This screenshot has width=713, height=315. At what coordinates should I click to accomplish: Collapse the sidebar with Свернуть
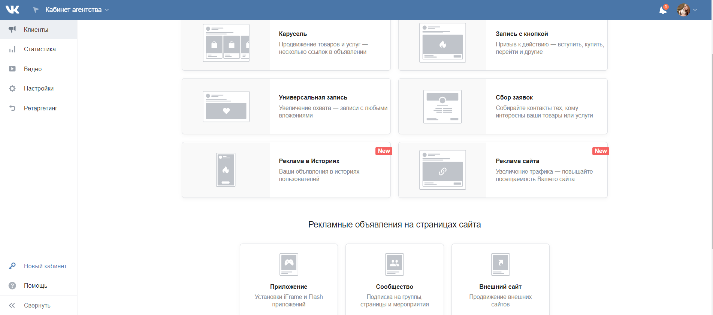click(37, 305)
